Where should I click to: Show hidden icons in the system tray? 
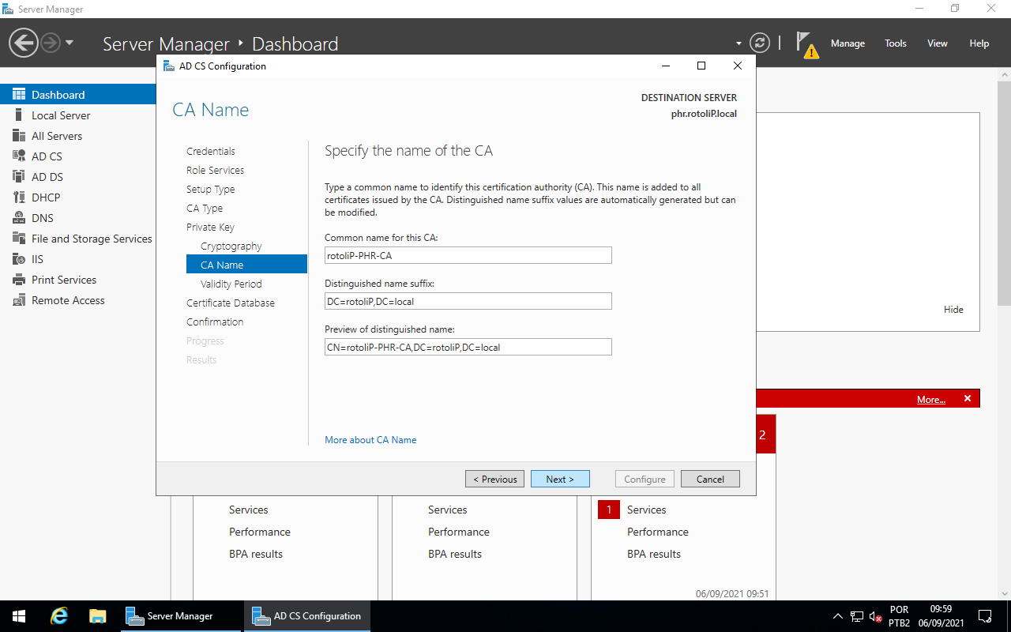838,615
